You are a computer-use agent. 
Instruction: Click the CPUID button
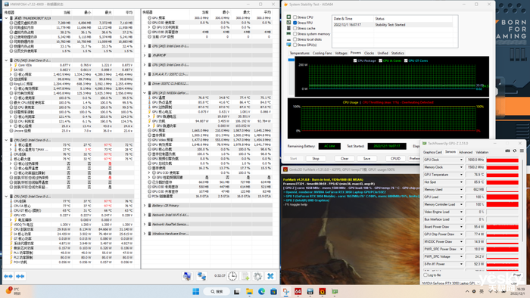[395, 158]
